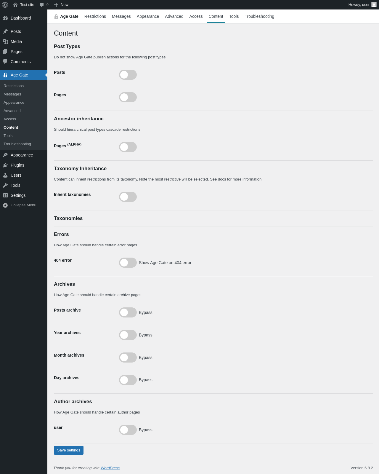Screen dimensions: 379x474
Task: Click the Media icon in sidebar
Action: pyautogui.click(x=5, y=42)
